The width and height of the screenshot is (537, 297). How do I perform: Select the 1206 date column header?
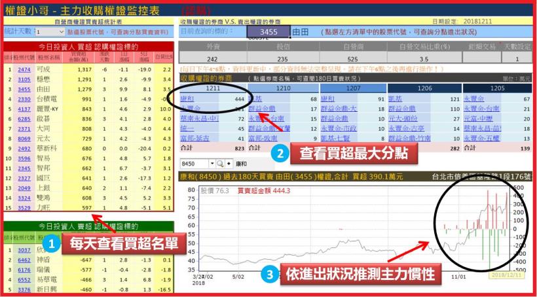424,88
